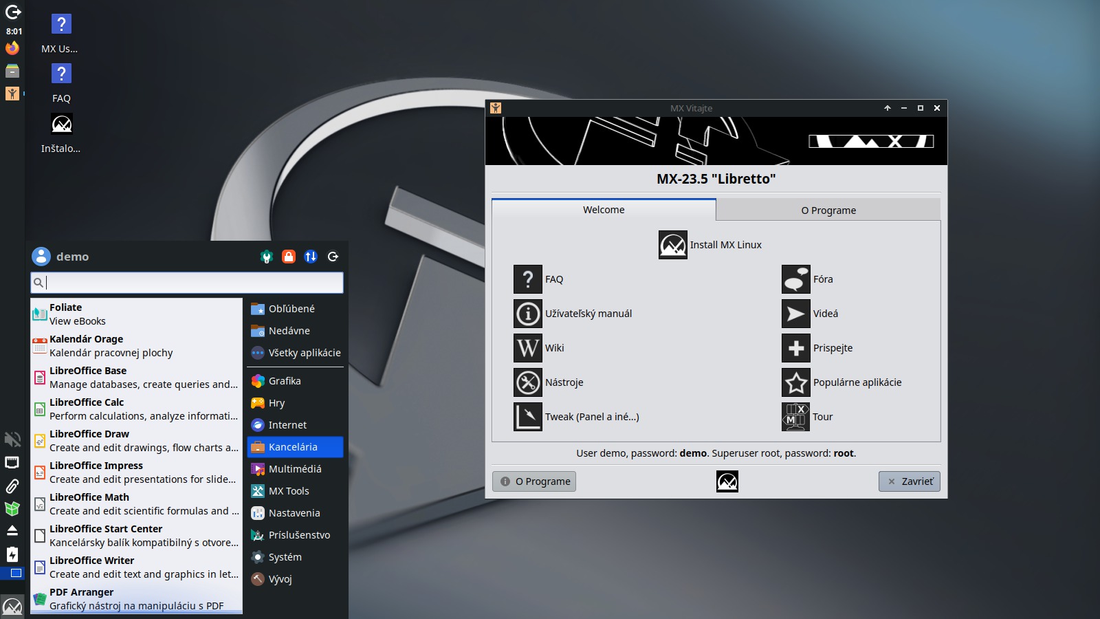Click the orange lock screen icon

tap(289, 257)
